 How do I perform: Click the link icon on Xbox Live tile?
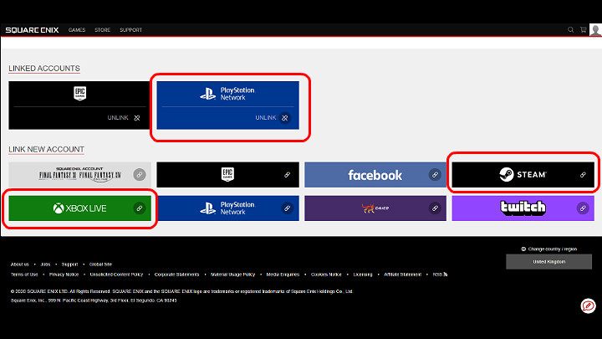pos(139,208)
